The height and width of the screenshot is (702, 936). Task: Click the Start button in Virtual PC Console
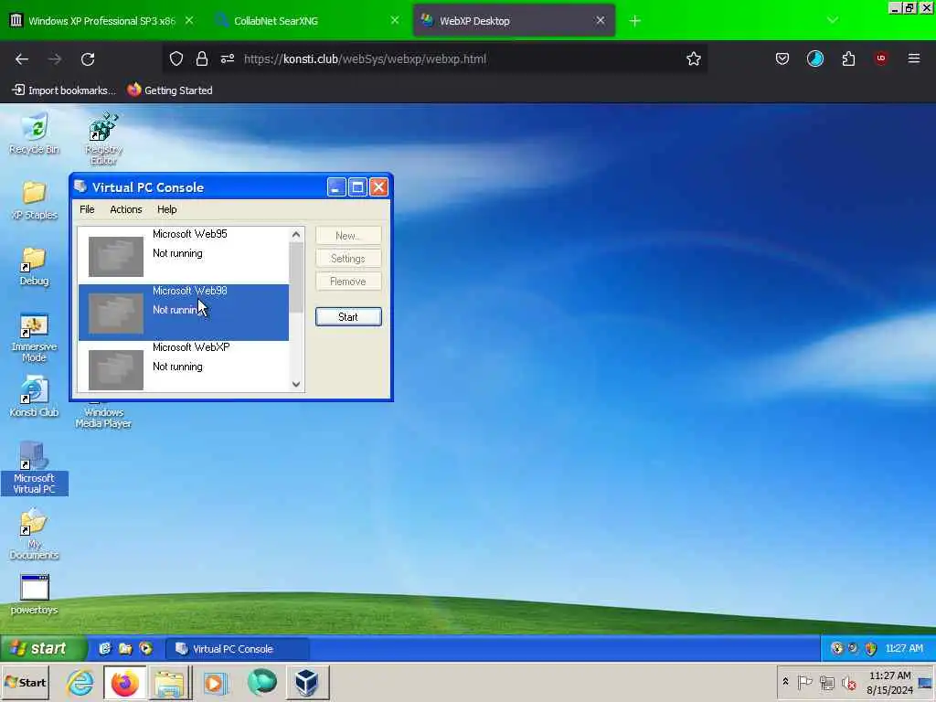click(x=348, y=317)
